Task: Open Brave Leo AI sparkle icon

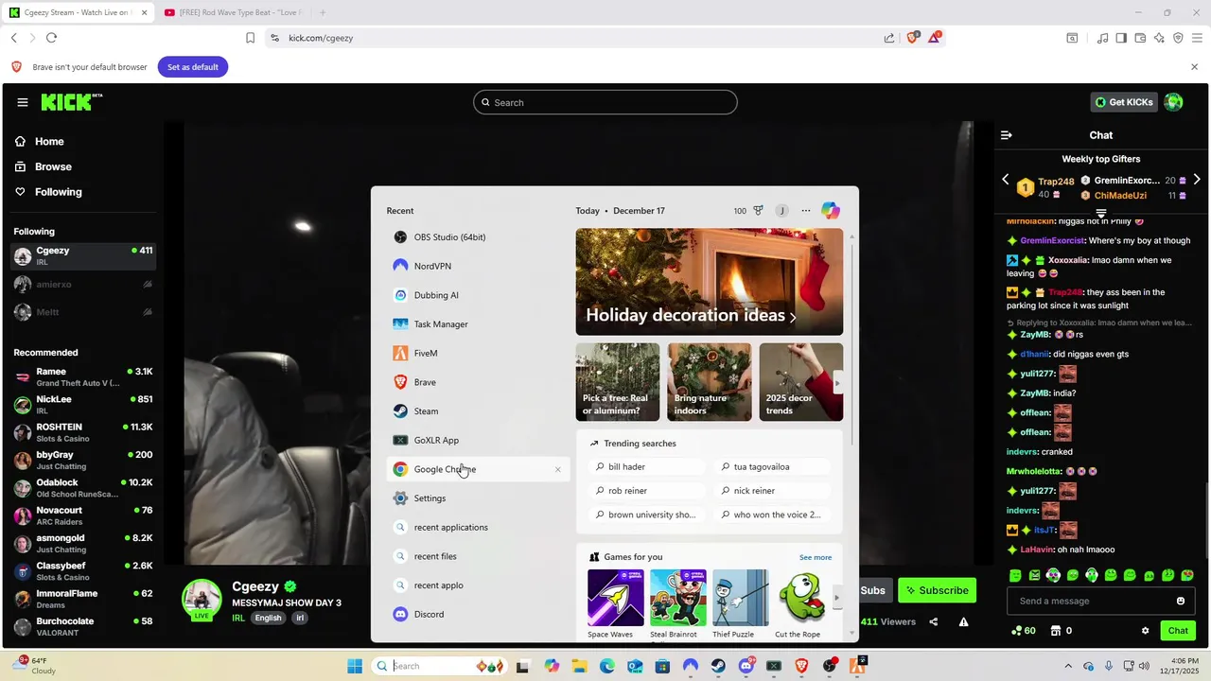Action: [1159, 38]
